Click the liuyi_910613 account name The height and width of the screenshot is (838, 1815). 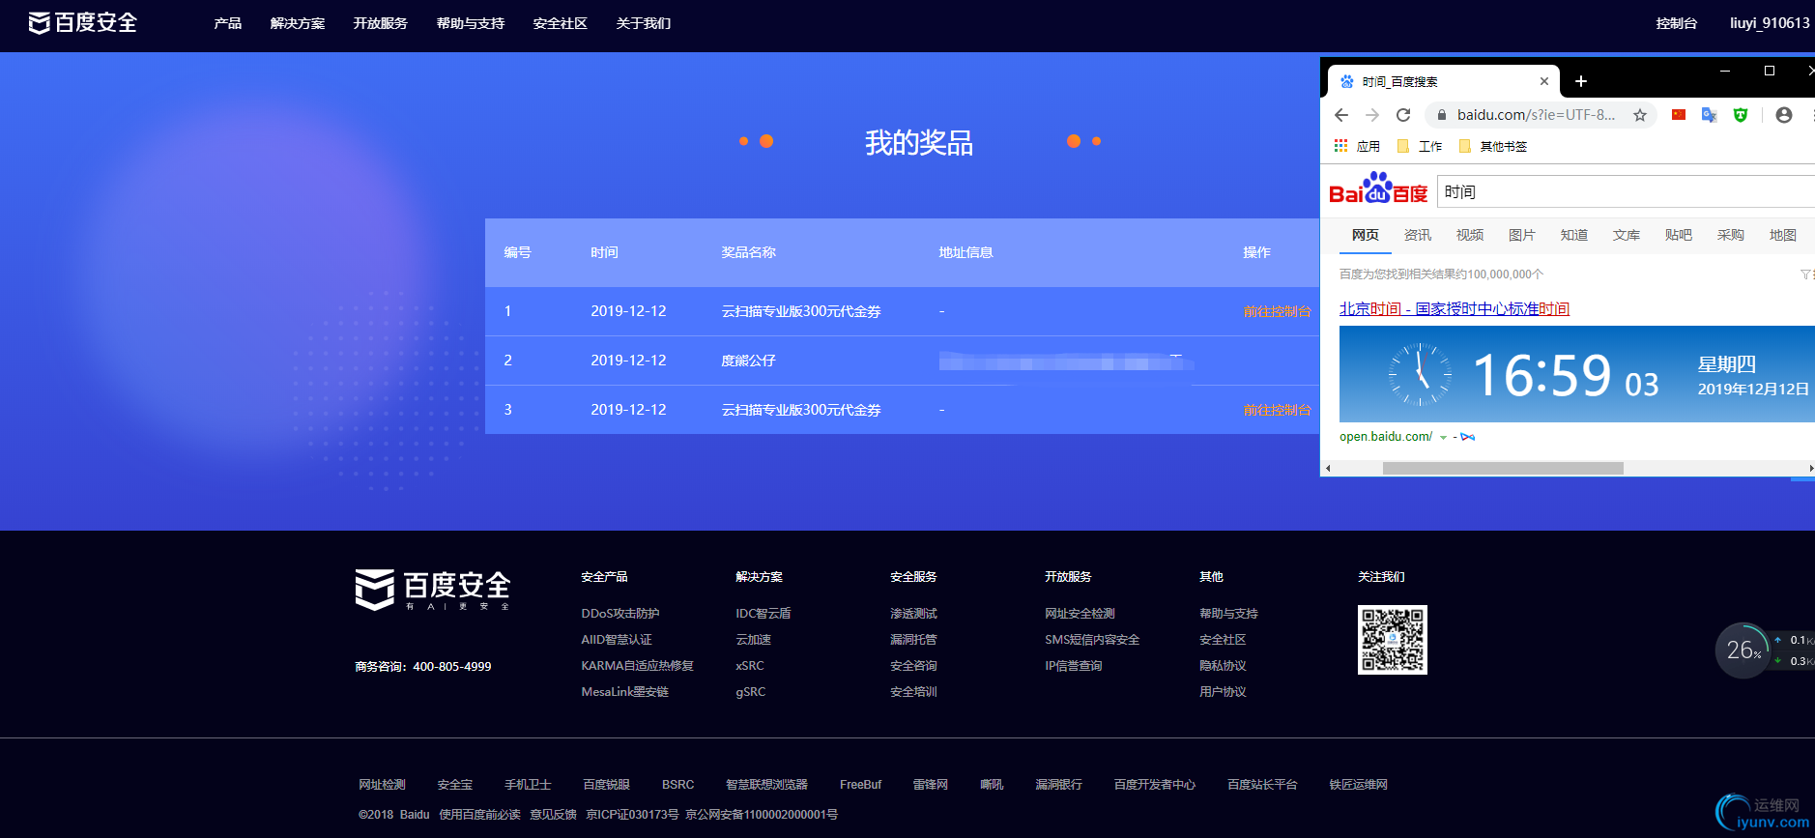coord(1770,23)
